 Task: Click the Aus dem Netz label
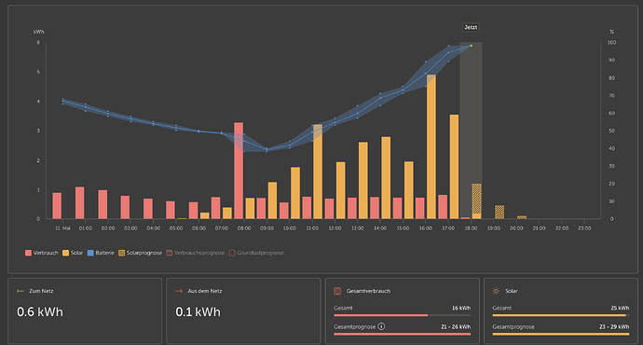(205, 291)
